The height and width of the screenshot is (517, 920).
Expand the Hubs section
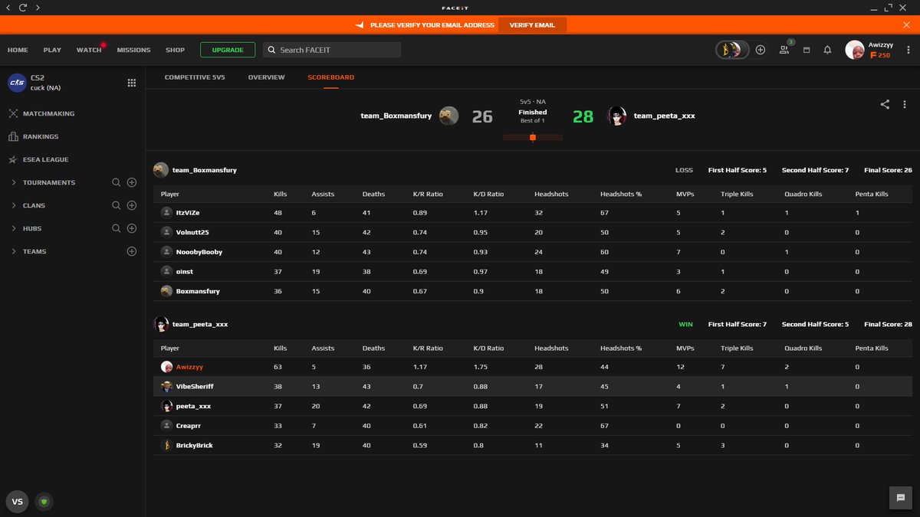point(14,228)
